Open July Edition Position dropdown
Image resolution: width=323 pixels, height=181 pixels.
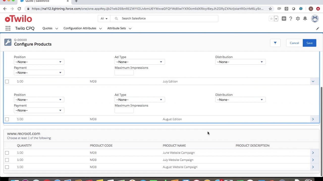[39, 100]
